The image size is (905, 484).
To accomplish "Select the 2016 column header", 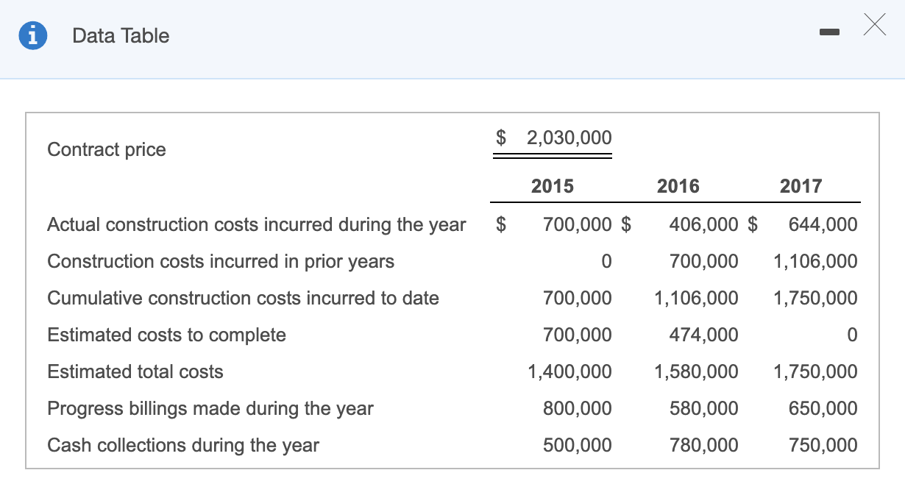I will [x=678, y=186].
